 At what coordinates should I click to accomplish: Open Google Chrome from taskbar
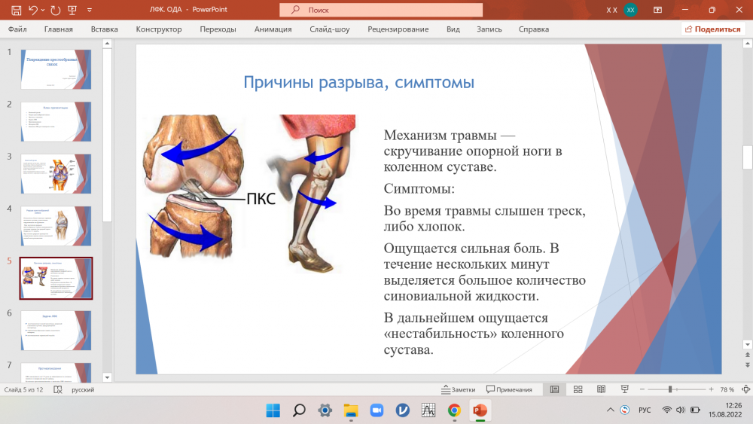point(454,410)
